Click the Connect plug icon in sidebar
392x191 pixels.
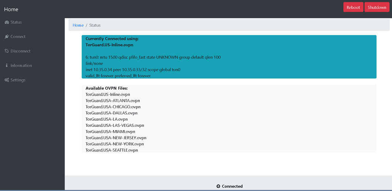pyautogui.click(x=7, y=37)
